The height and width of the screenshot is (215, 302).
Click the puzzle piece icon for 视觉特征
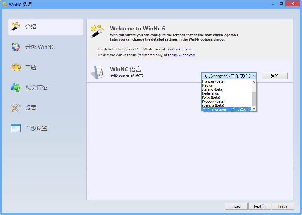tap(16, 88)
